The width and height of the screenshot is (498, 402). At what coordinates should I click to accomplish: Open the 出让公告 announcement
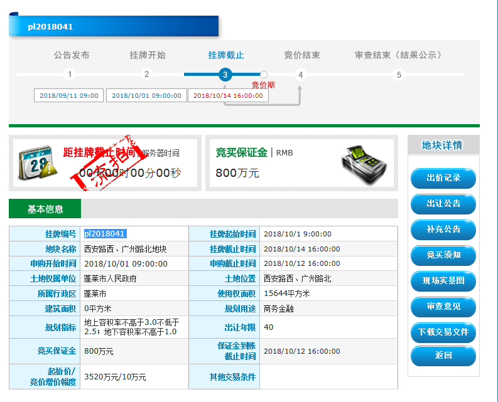tap(443, 204)
